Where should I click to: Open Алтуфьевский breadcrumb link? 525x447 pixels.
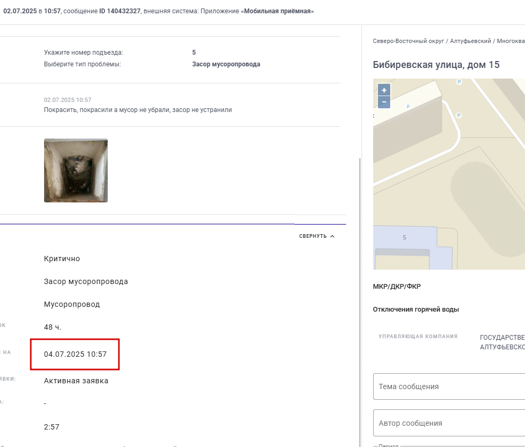(x=470, y=41)
